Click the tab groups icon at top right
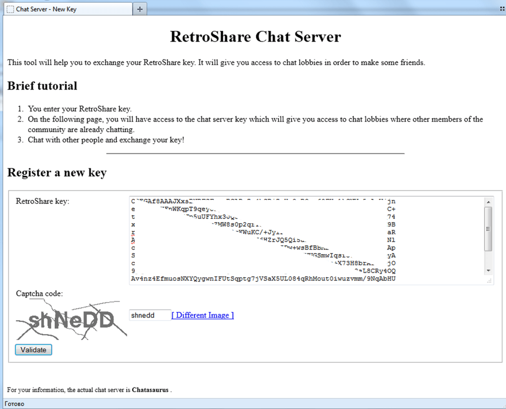 pos(502,9)
